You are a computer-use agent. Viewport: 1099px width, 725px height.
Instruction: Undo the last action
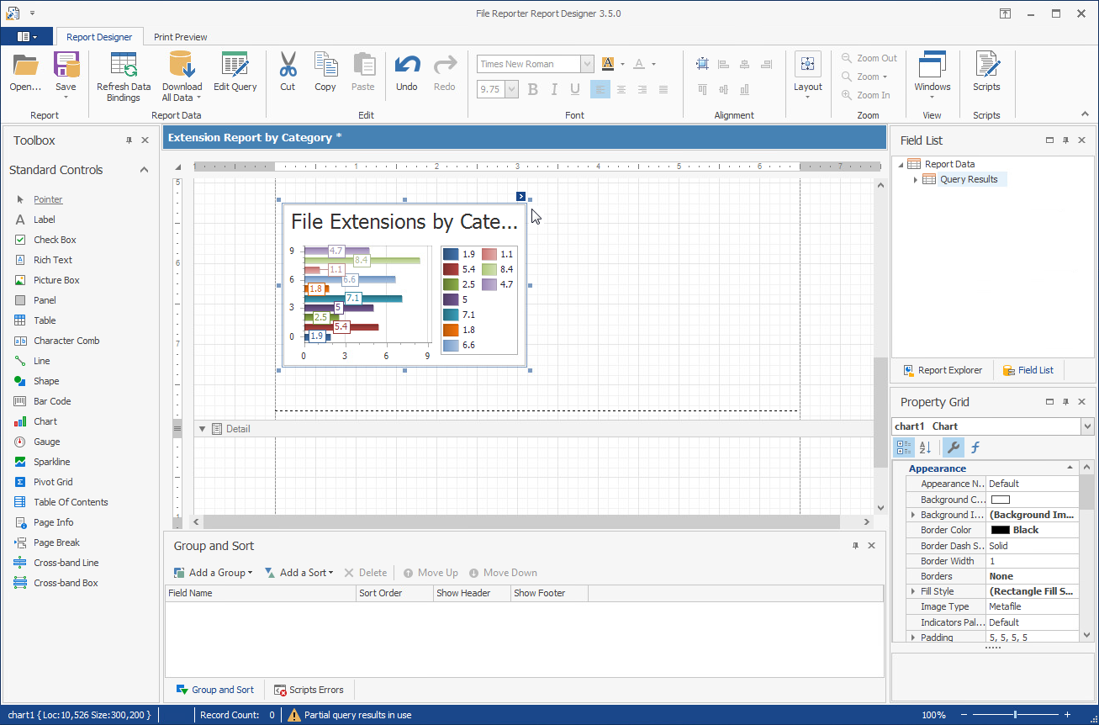[x=407, y=66]
